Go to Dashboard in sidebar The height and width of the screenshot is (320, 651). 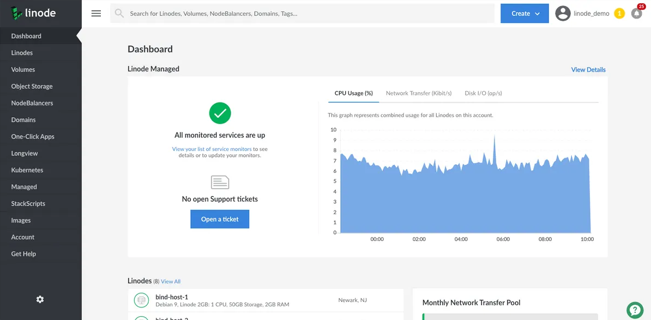tap(41, 36)
